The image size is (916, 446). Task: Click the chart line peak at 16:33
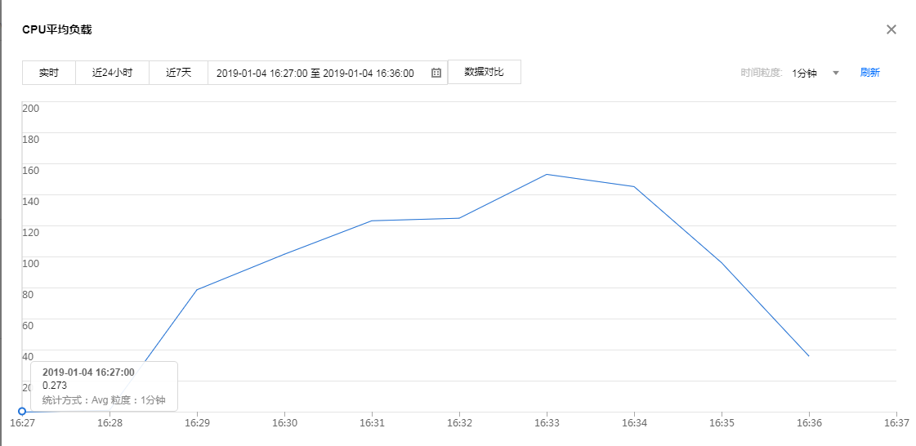(x=547, y=174)
